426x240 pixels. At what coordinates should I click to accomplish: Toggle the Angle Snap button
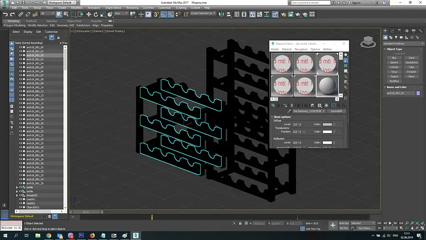pyautogui.click(x=164, y=14)
